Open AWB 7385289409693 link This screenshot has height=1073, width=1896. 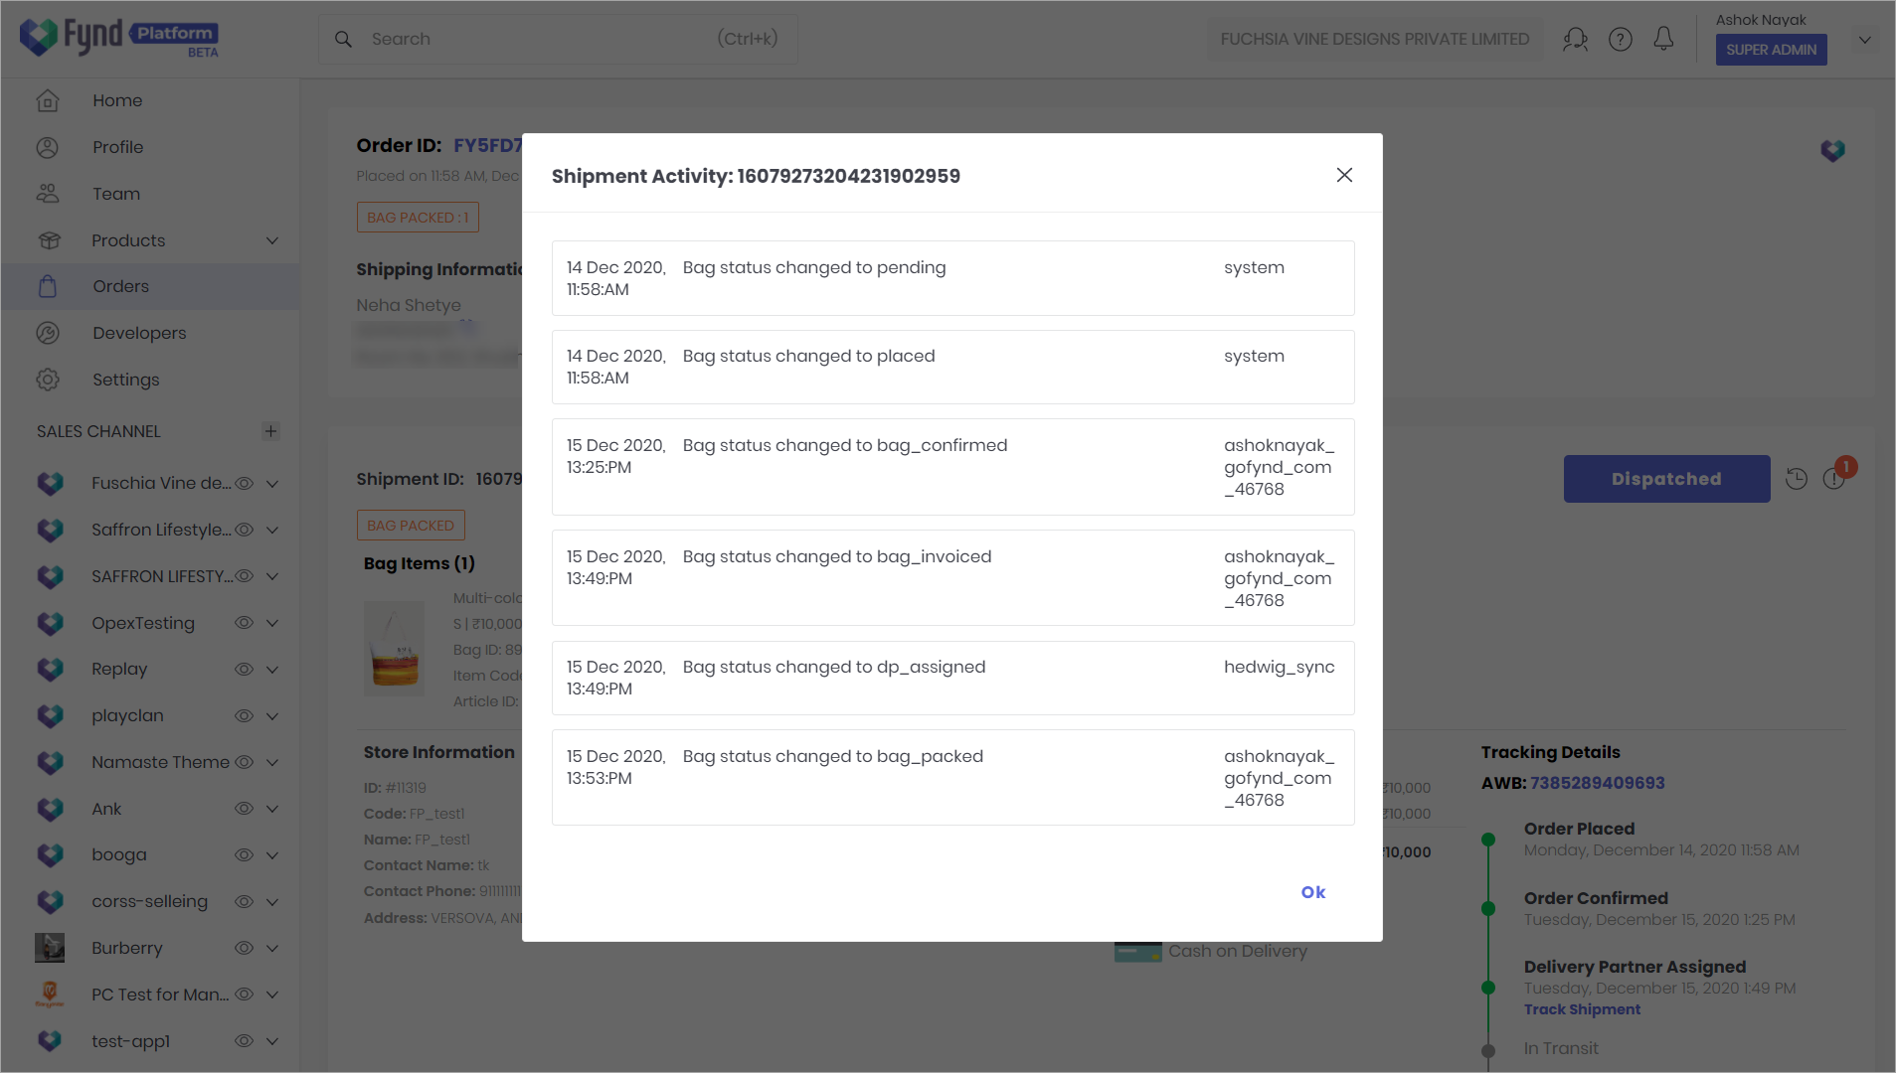(1597, 783)
